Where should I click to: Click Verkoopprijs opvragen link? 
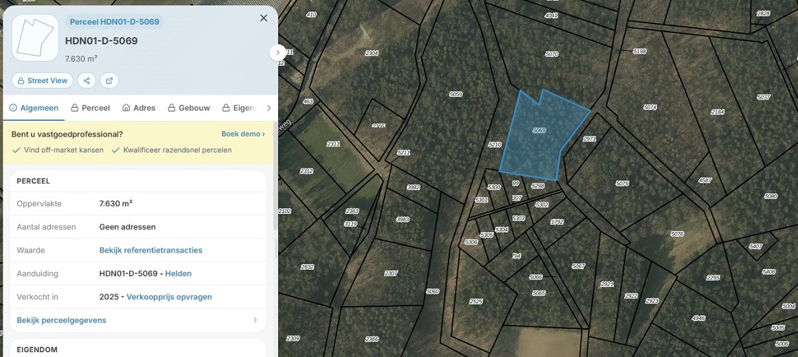(169, 297)
